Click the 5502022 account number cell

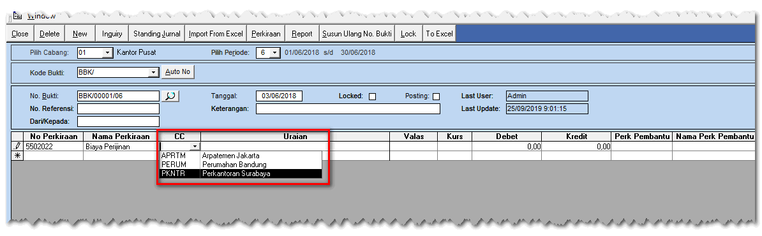coord(53,145)
